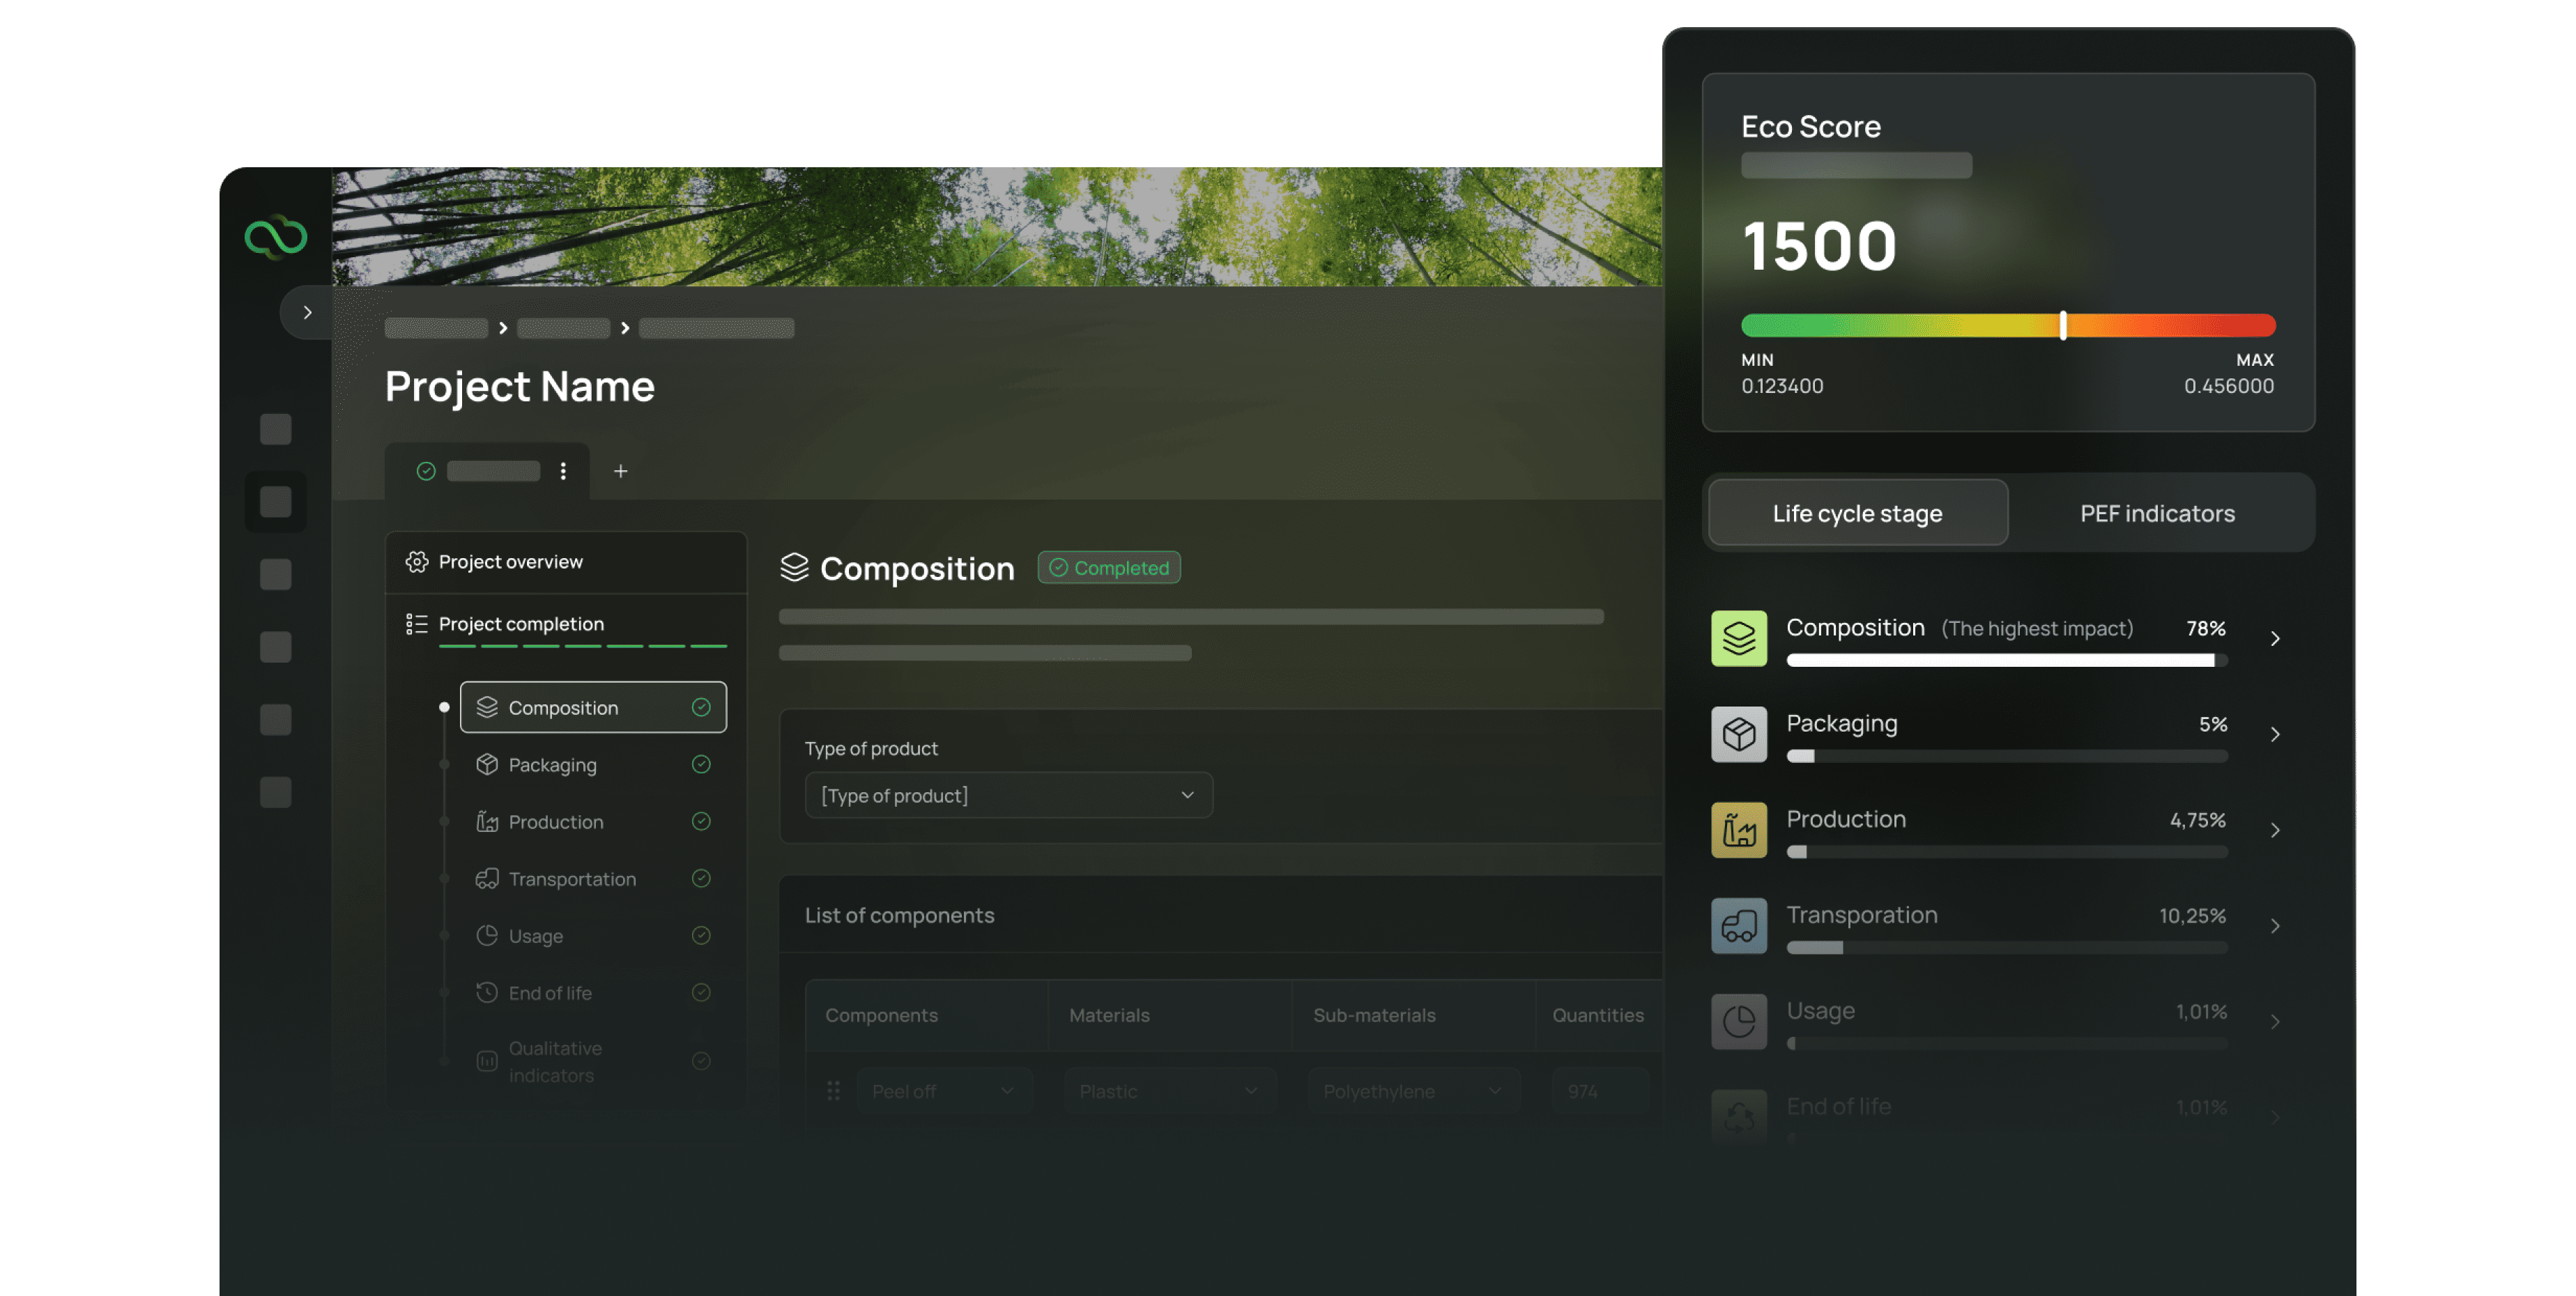
Task: Click the truck icon beside Transporation impact row
Action: coord(1738,925)
